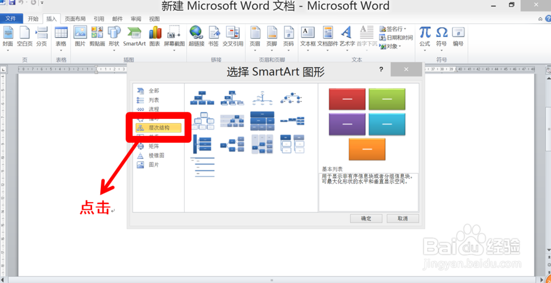The height and width of the screenshot is (283, 551).
Task: Choose the circle picture hierarchy thumbnail
Action: click(x=293, y=98)
